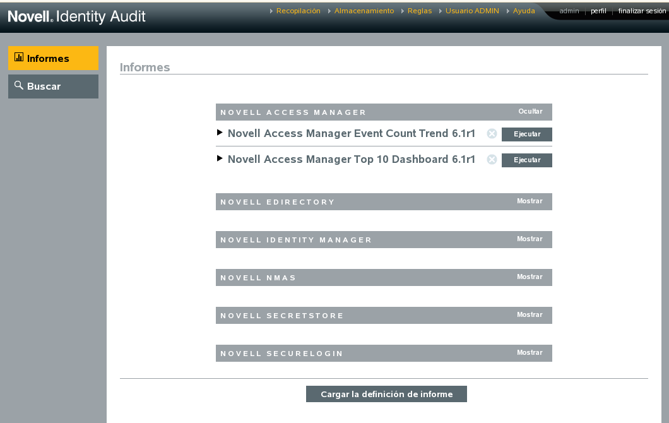The image size is (669, 423).
Task: Delete Novell Access Manager Event Count Trend report
Action: (492, 134)
